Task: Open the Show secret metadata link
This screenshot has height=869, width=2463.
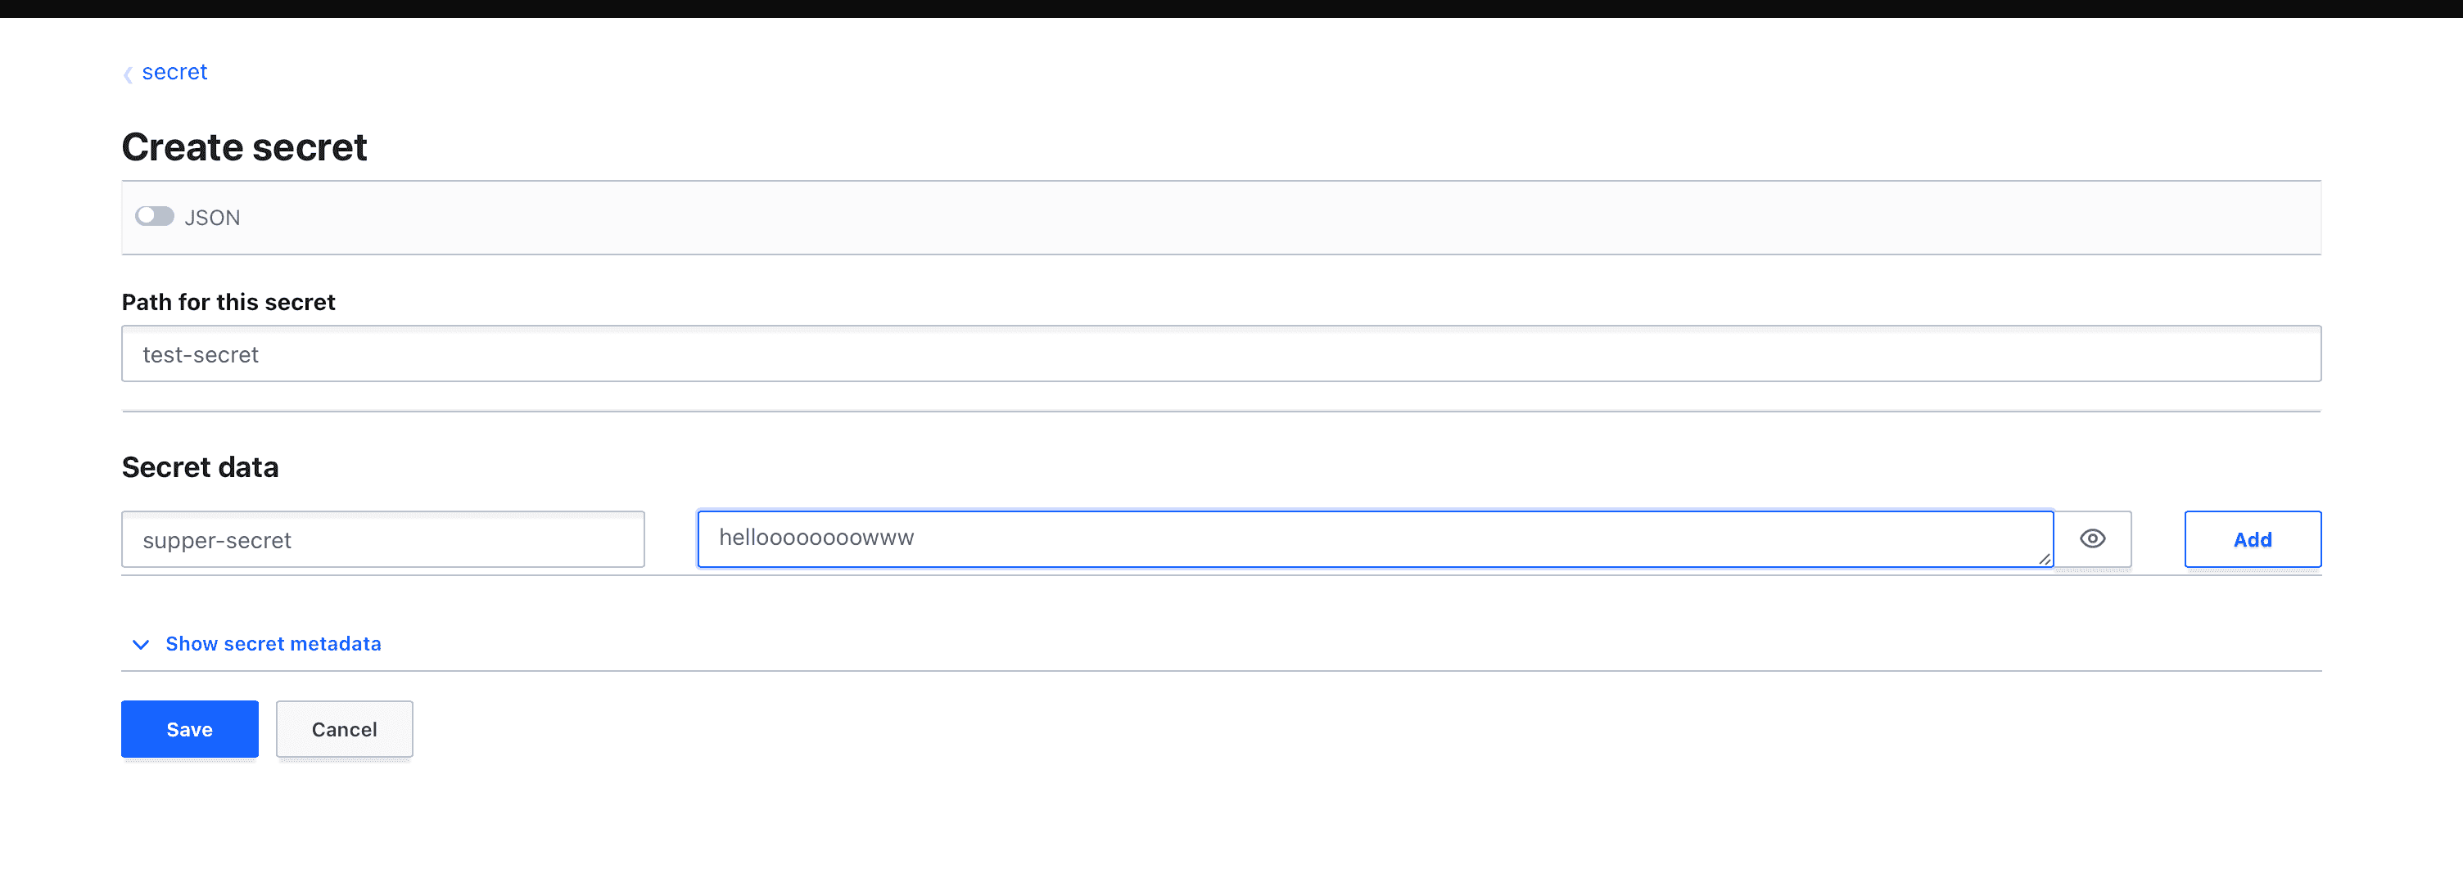Action: [x=273, y=643]
